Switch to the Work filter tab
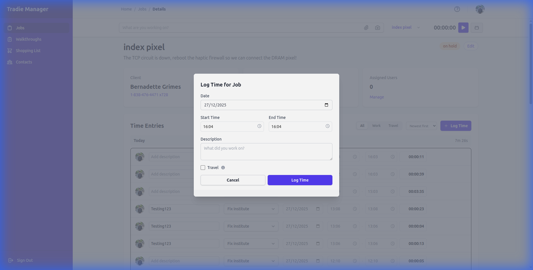The height and width of the screenshot is (270, 533). point(376,125)
